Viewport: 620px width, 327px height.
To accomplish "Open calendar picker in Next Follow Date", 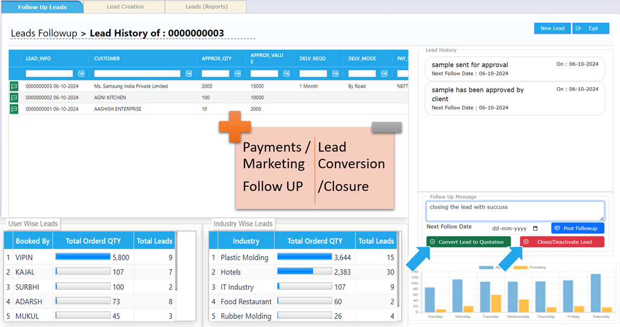I will (535, 229).
